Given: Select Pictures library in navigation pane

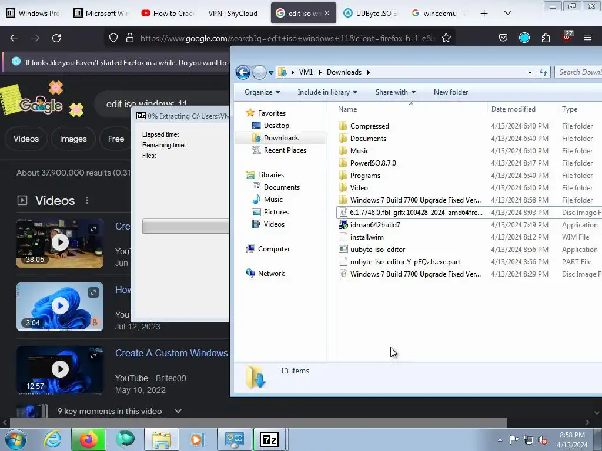Looking at the screenshot, I should coord(276,211).
